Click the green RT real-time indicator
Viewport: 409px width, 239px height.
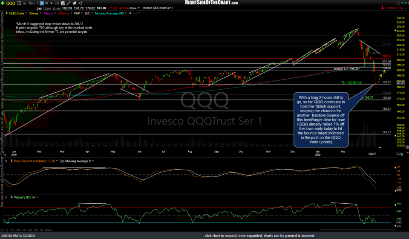click(407, 3)
